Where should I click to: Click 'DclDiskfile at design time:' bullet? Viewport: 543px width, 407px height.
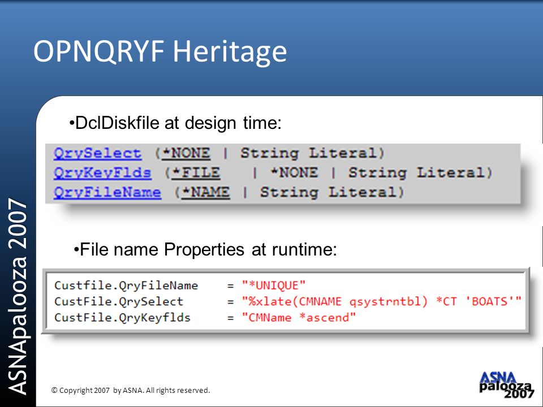(x=175, y=123)
